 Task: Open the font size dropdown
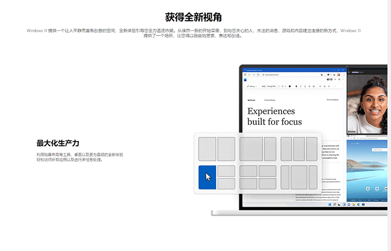click(284, 86)
